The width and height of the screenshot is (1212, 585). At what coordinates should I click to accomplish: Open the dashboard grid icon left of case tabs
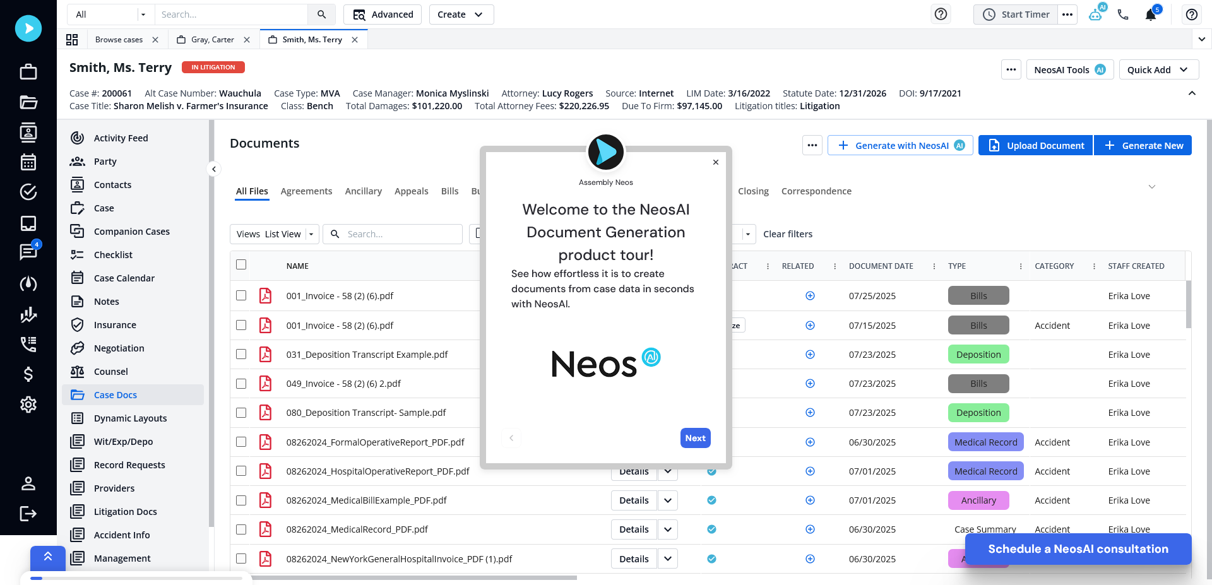tap(72, 39)
